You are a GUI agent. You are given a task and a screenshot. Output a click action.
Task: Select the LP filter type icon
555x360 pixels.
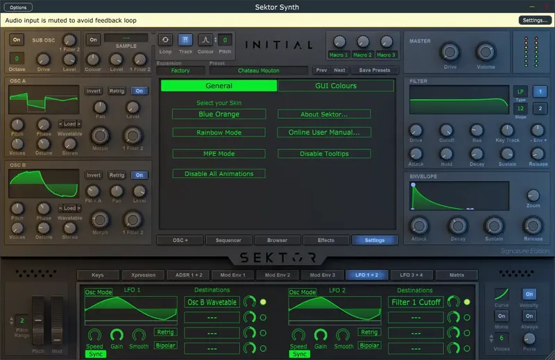pyautogui.click(x=520, y=92)
